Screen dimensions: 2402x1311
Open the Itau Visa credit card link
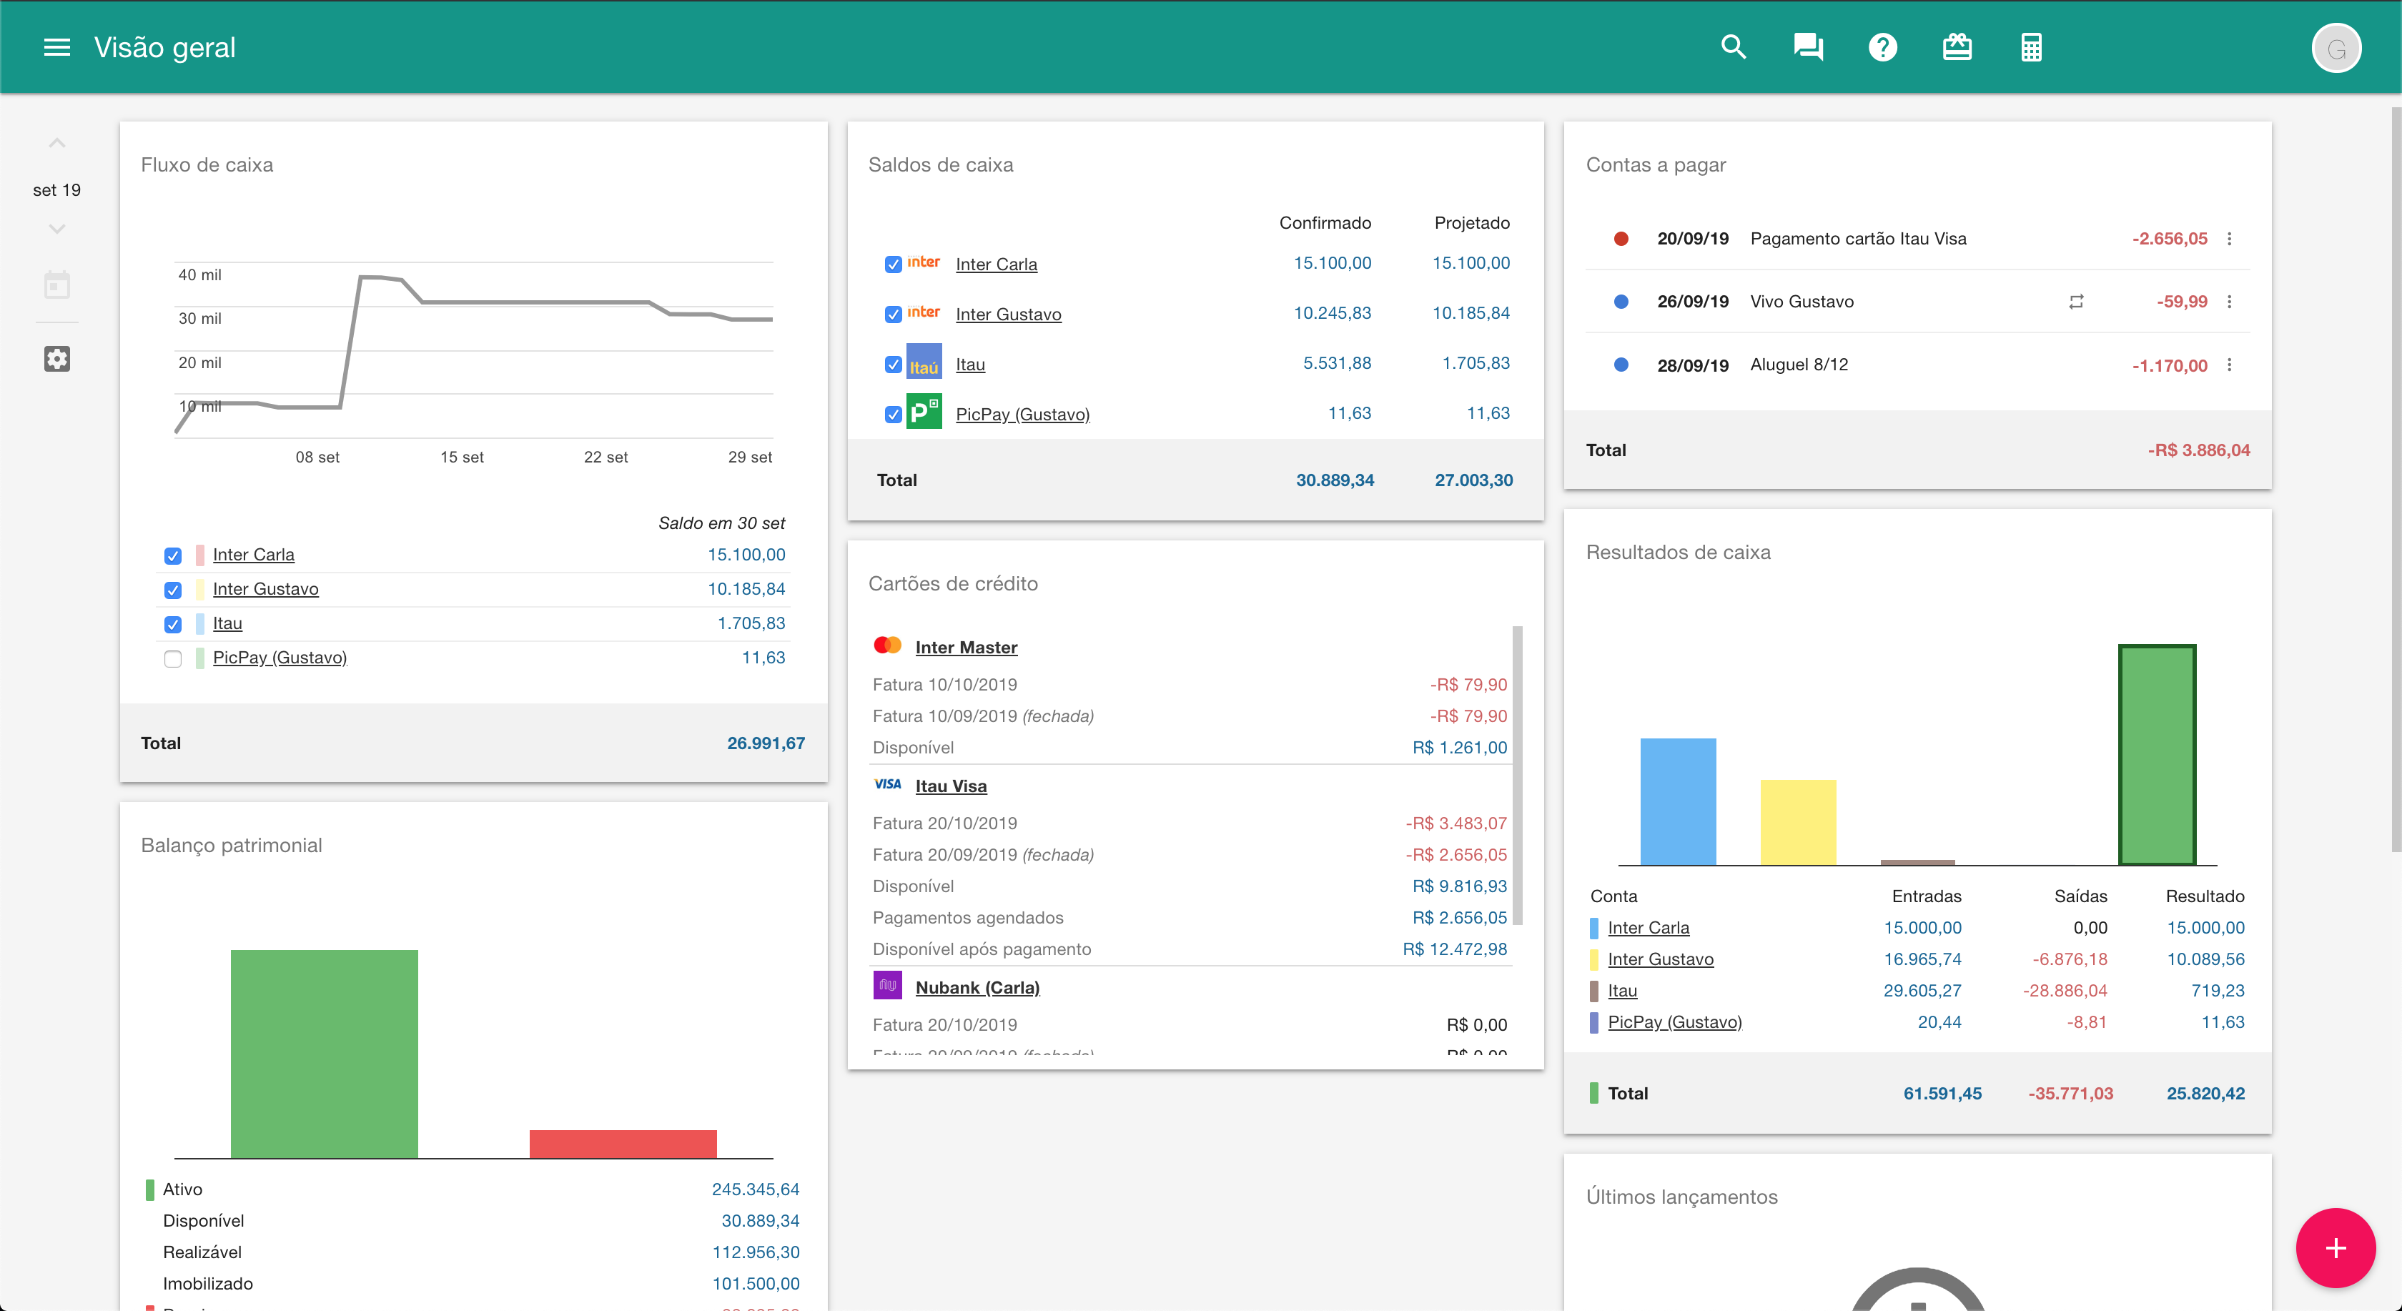click(950, 786)
